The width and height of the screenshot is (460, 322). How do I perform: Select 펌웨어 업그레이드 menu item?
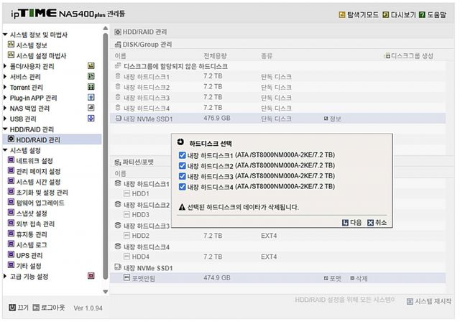click(x=40, y=203)
